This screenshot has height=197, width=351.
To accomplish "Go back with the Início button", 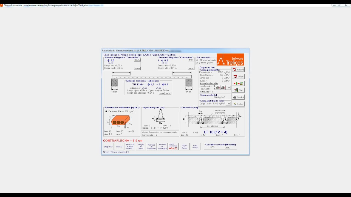I will pyautogui.click(x=238, y=77).
